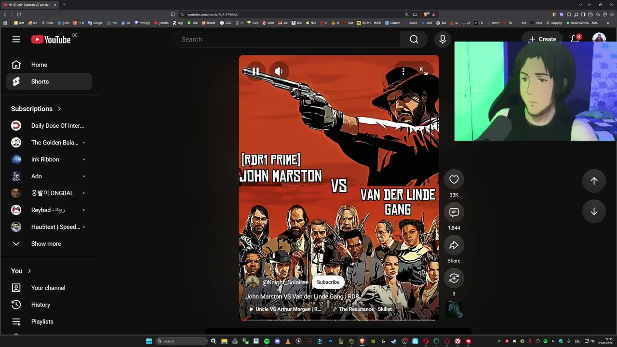Go to the YouTube home logo
This screenshot has width=617, height=347.
coord(51,40)
